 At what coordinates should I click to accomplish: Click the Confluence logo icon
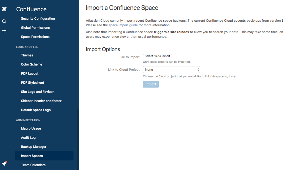point(4,9)
